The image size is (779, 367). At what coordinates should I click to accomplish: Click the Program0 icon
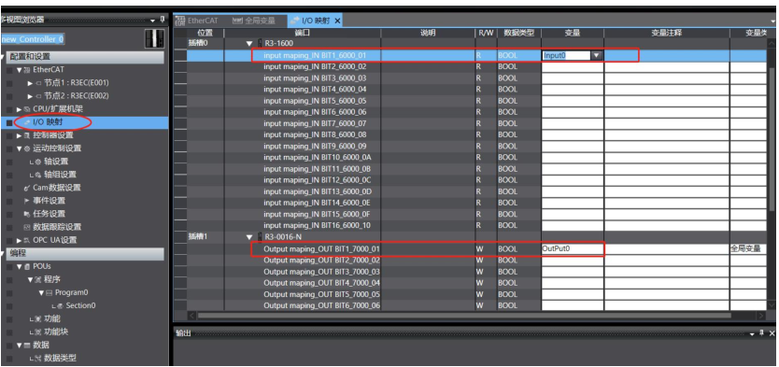coord(49,292)
